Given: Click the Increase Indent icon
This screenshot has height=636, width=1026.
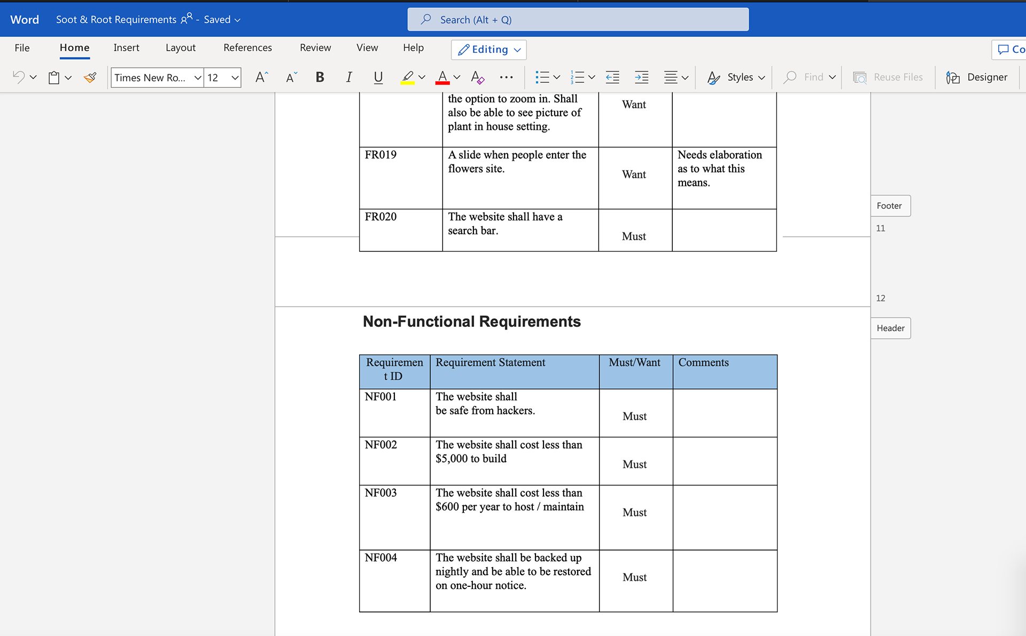Looking at the screenshot, I should click(642, 77).
